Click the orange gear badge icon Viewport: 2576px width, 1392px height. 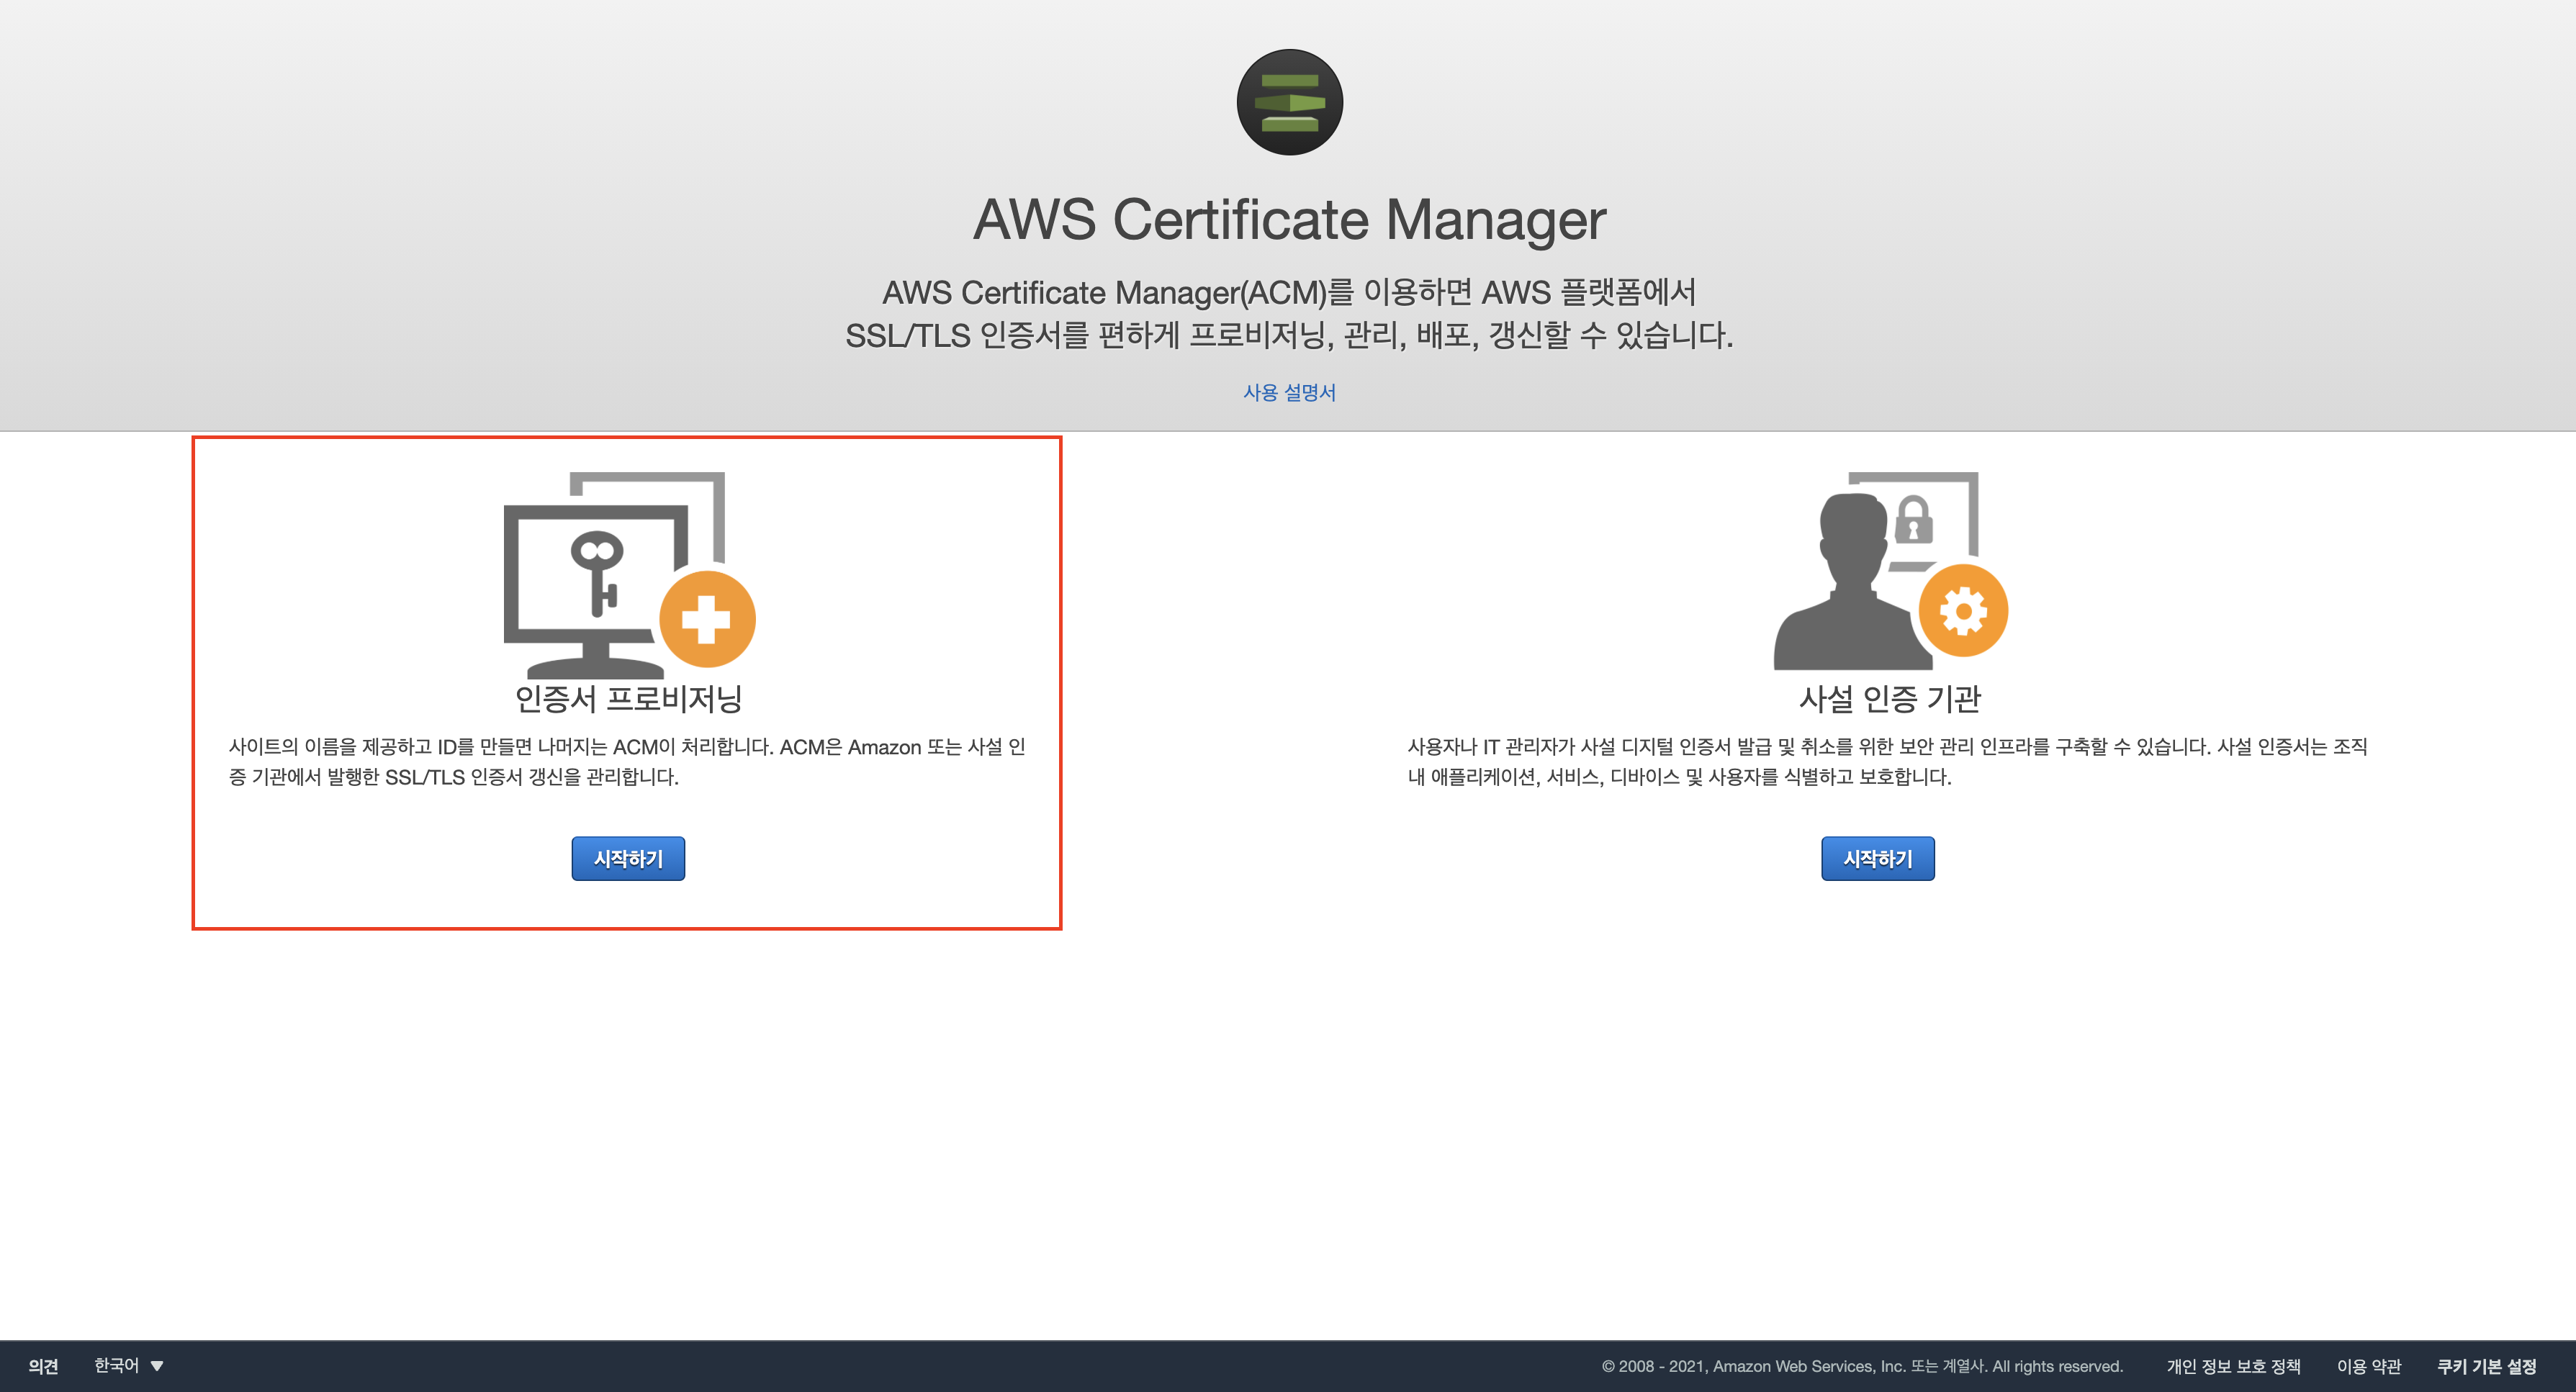[1963, 611]
